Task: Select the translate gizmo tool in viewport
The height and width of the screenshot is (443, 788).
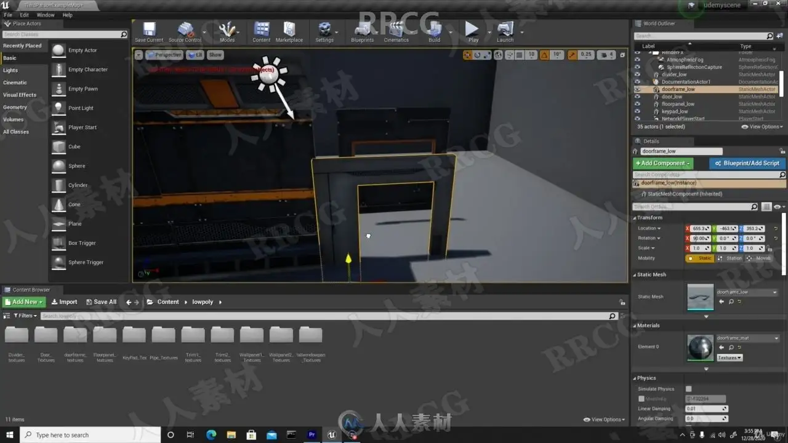Action: [467, 55]
